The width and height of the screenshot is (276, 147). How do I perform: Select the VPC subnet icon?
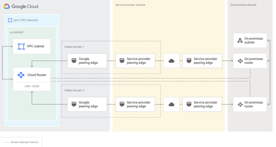pyautogui.click(x=21, y=46)
